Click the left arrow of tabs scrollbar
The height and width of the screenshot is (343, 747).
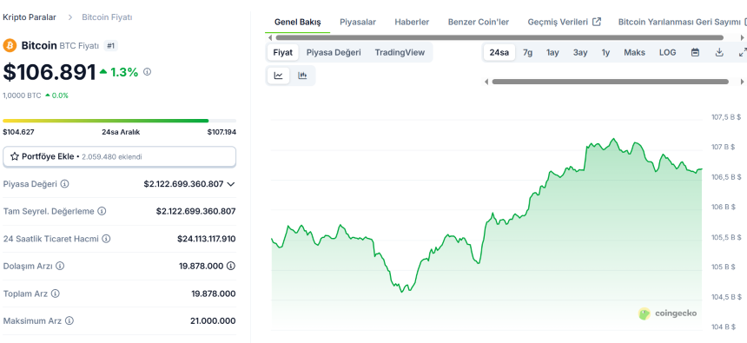point(270,37)
